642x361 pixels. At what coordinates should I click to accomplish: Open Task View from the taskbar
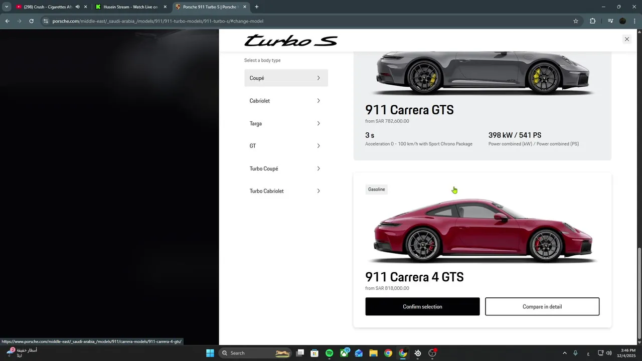pyautogui.click(x=300, y=353)
